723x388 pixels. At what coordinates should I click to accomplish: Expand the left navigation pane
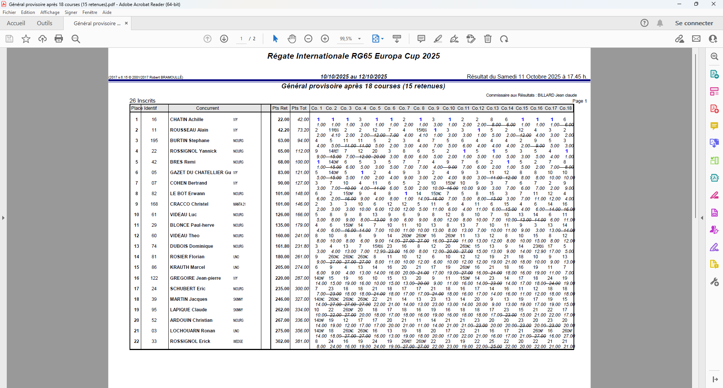[3, 218]
